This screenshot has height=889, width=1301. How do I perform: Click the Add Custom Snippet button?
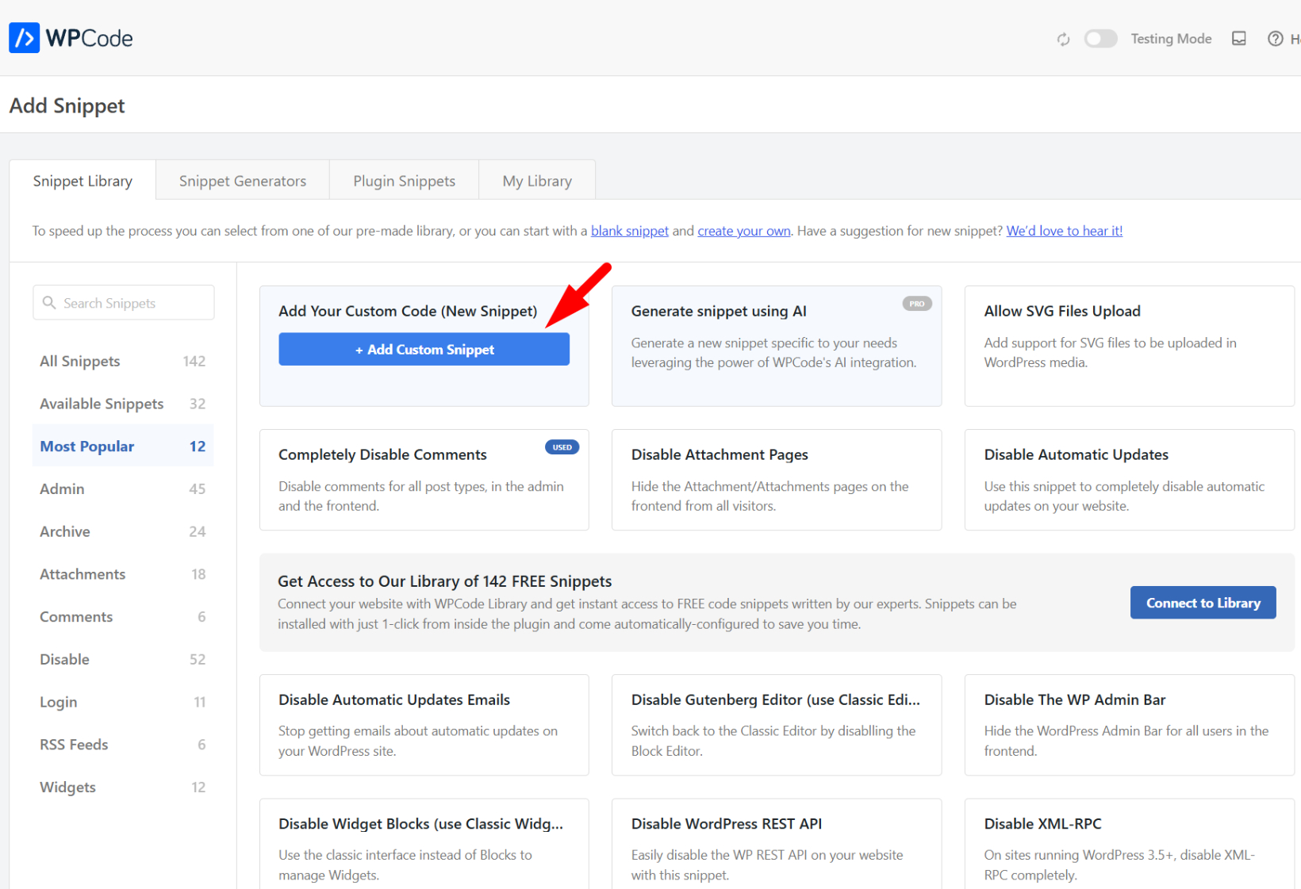424,350
